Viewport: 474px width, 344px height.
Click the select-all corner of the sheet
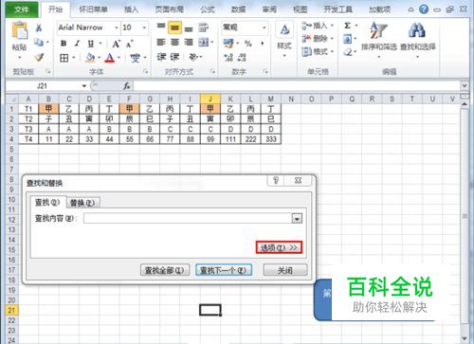[12, 99]
